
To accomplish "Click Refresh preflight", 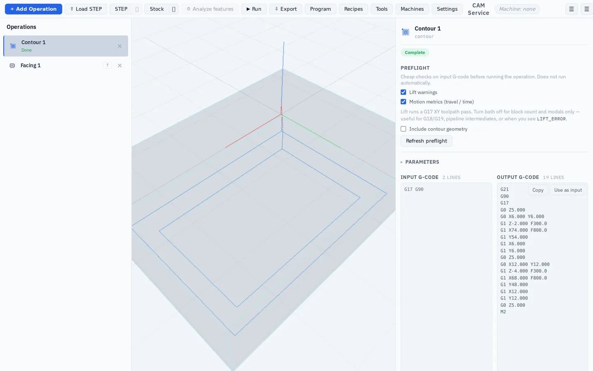I will pos(427,141).
